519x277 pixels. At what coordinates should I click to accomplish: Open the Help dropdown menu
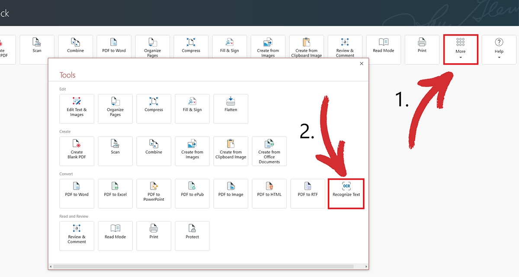pyautogui.click(x=499, y=49)
